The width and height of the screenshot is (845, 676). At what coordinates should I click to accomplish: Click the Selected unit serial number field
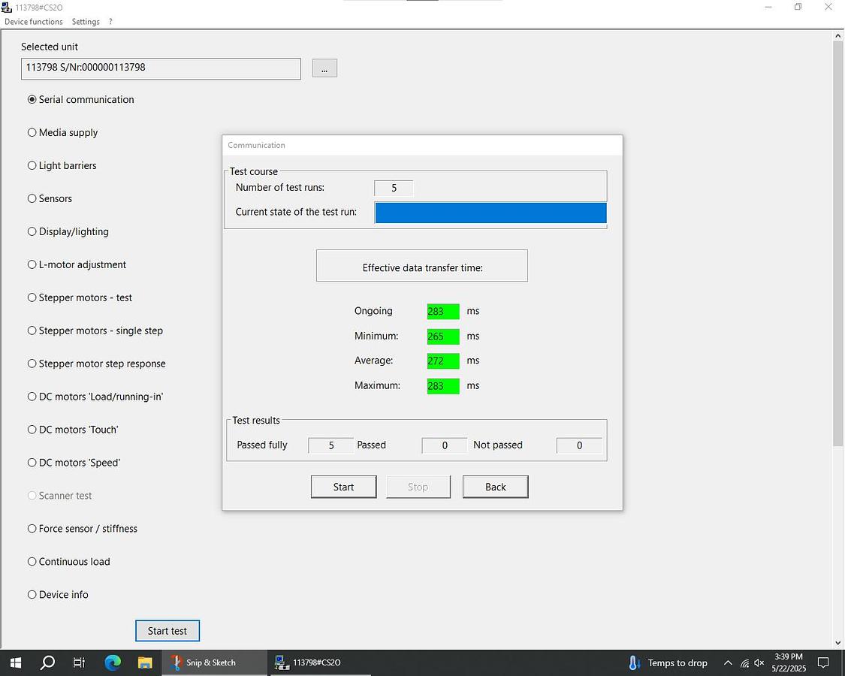pos(161,68)
